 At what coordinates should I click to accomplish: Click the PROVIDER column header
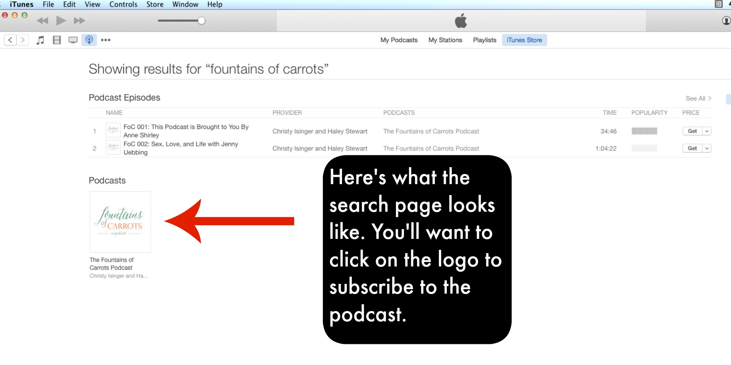point(287,113)
